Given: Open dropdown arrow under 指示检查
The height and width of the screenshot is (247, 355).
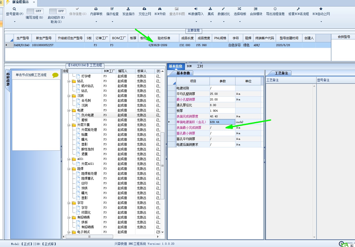Looking at the screenshot, I should coord(112,22).
